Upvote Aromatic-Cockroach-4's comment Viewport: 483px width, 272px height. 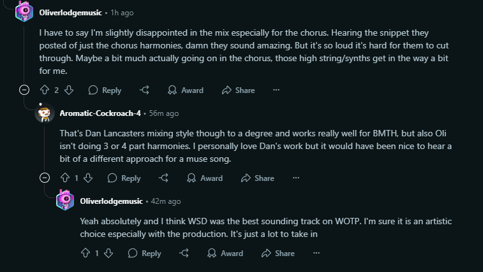(64, 178)
